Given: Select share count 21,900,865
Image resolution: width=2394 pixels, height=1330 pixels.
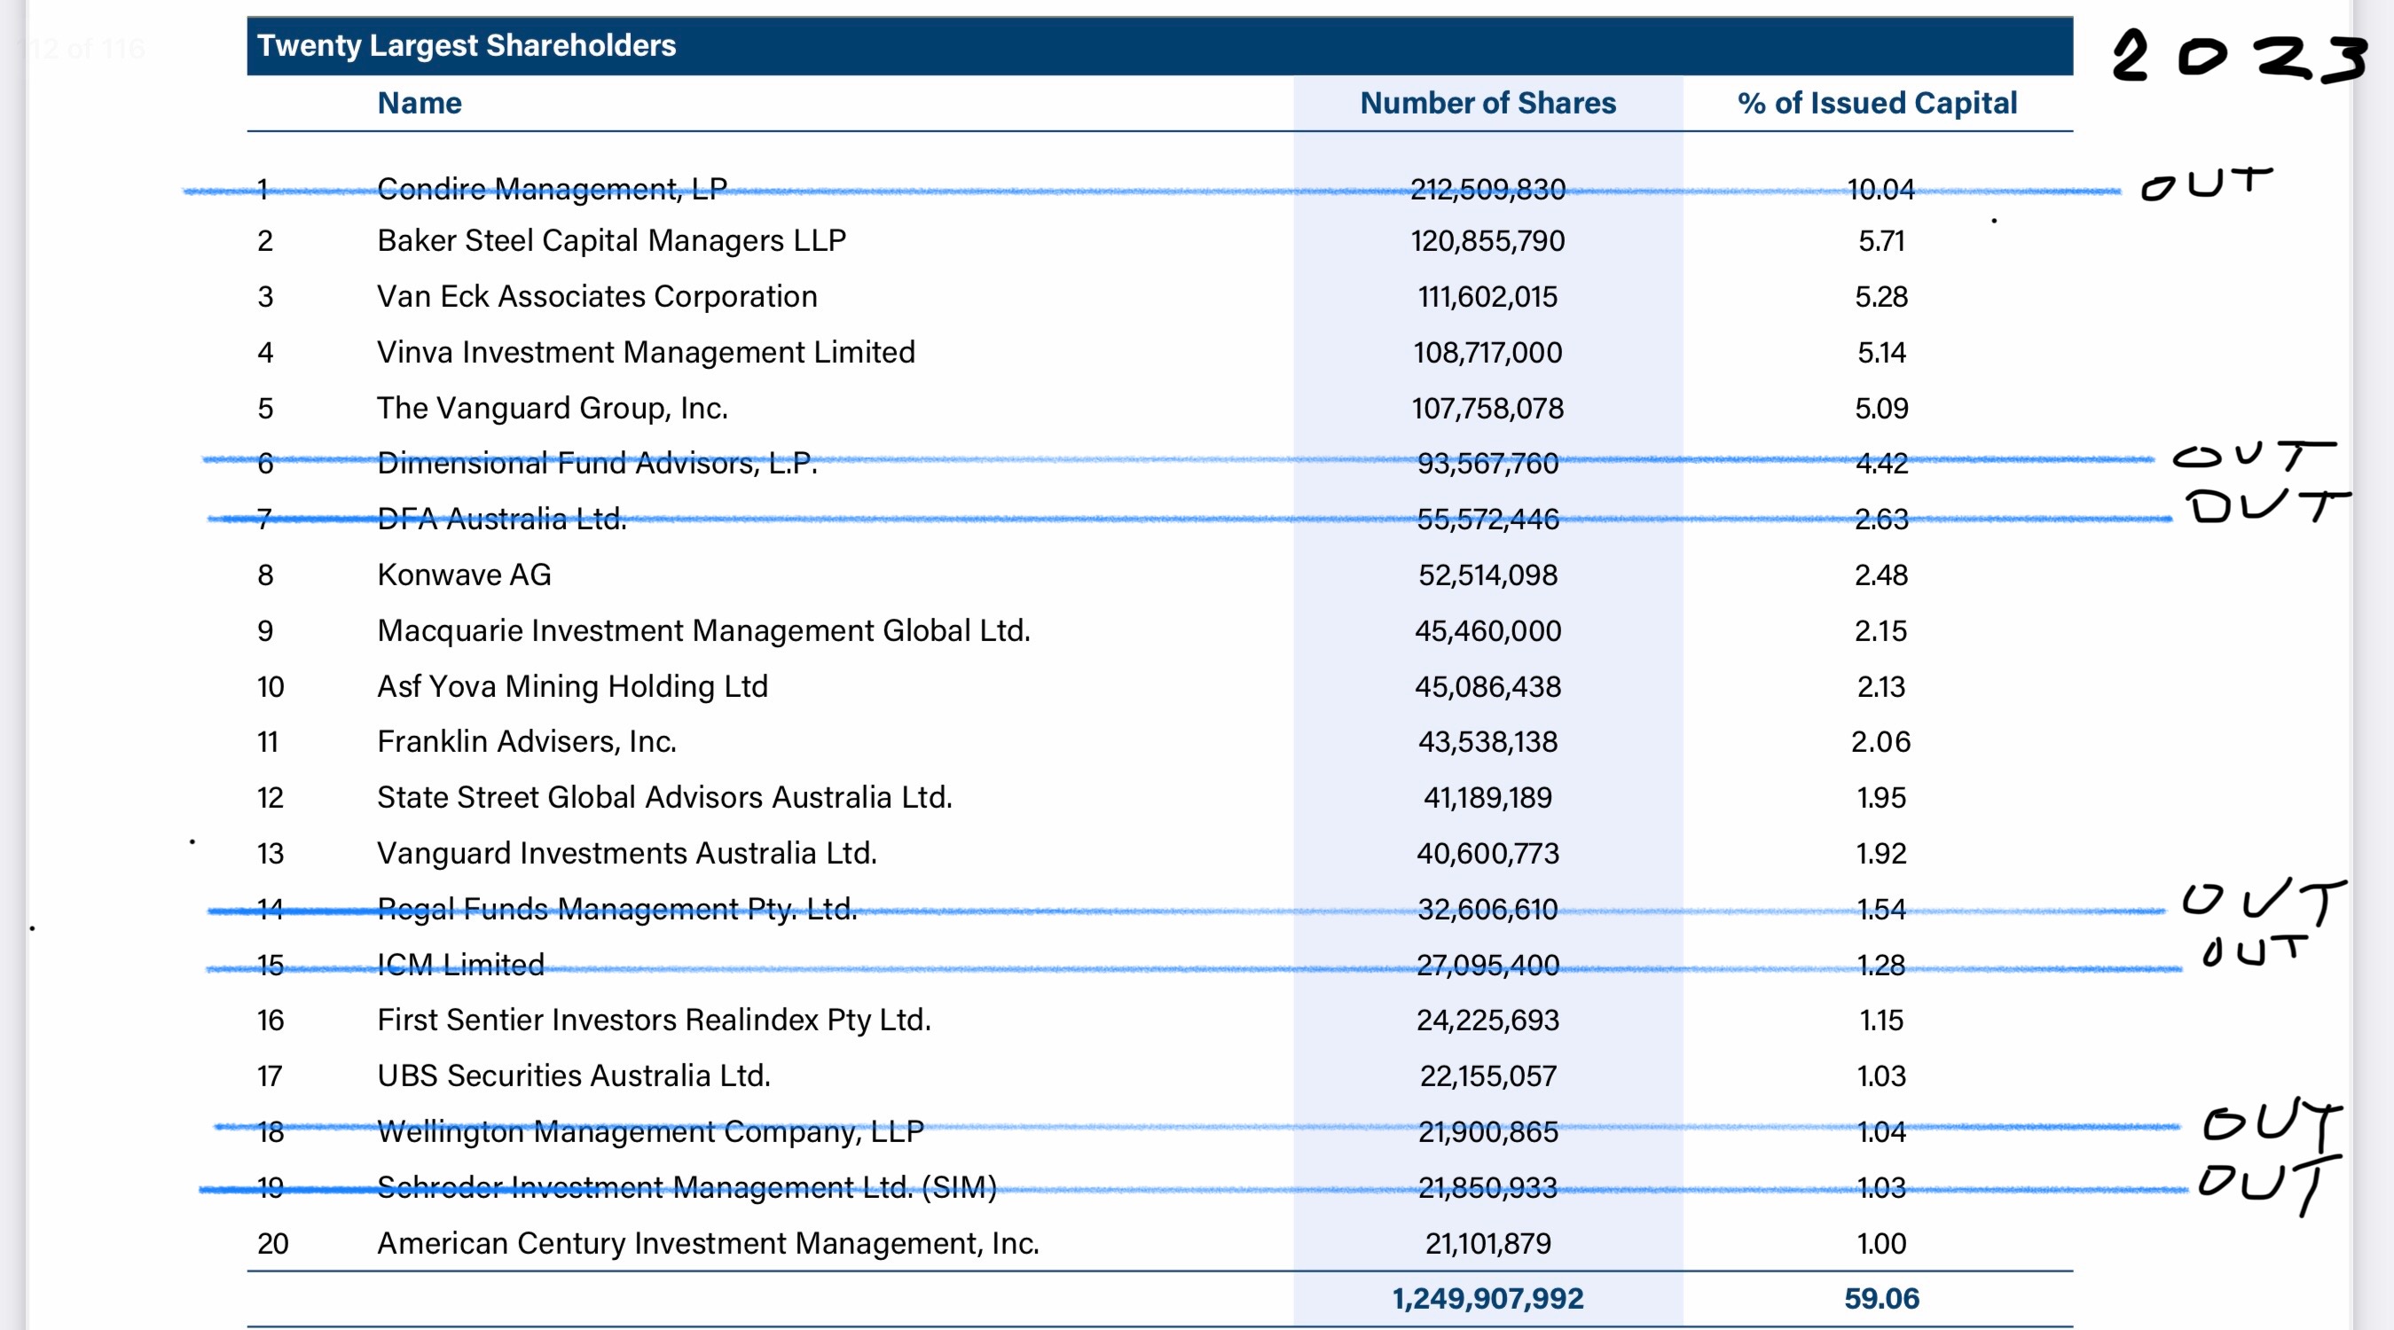Looking at the screenshot, I should point(1487,1131).
